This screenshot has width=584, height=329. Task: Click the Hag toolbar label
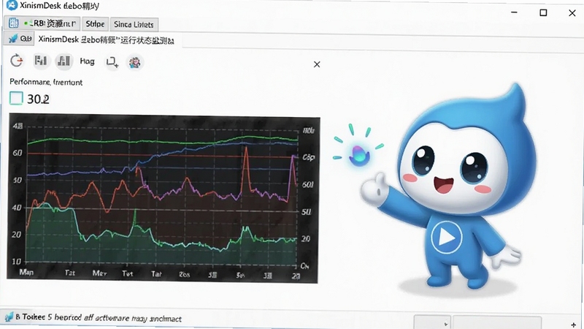[87, 61]
